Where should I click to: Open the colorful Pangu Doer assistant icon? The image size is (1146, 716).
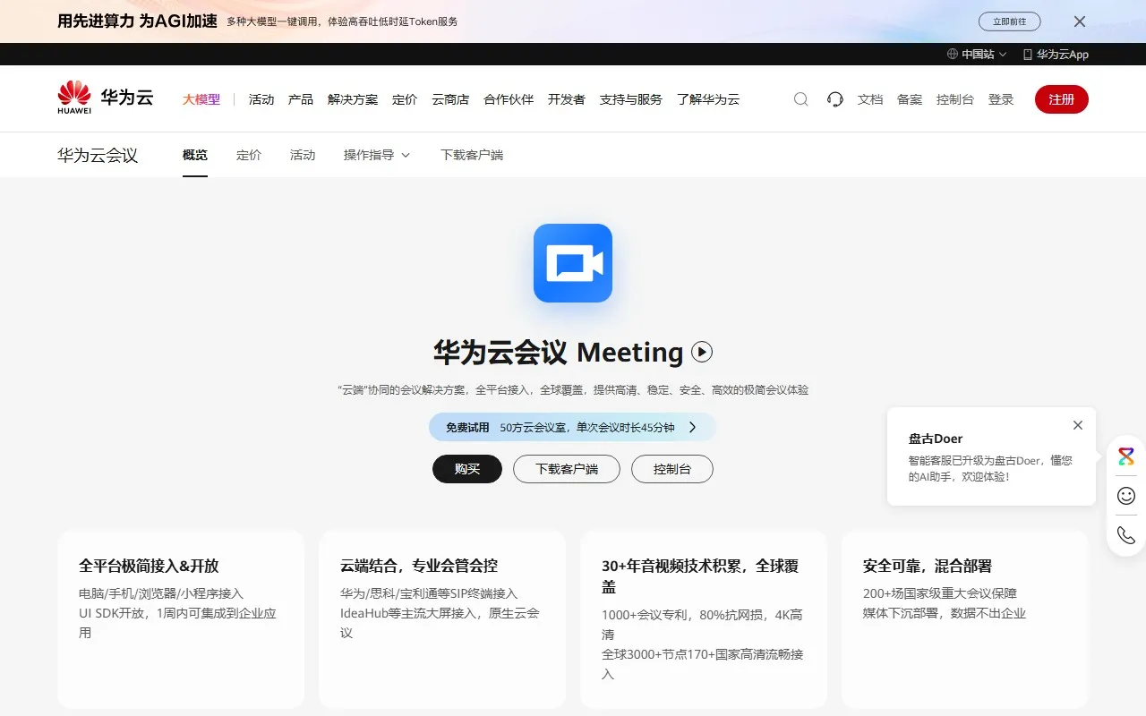[1125, 456]
